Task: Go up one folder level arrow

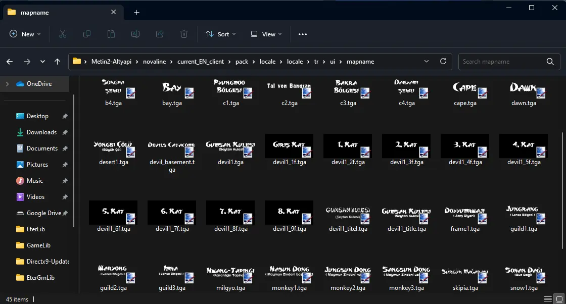Action: [x=58, y=62]
